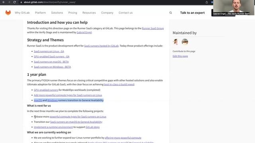The height and width of the screenshot is (143, 255).
Task: Open the Gabriel Engel link
Action: (84, 32)
